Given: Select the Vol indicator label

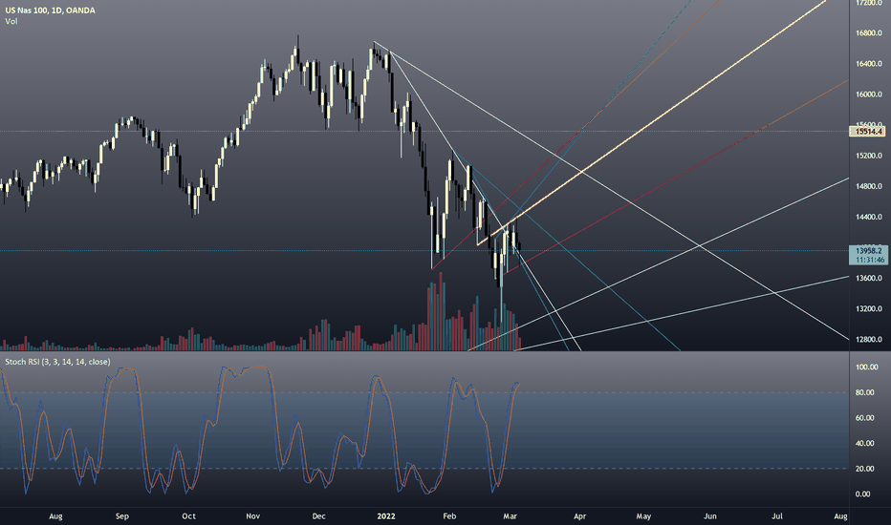Looking at the screenshot, I should click(x=11, y=21).
